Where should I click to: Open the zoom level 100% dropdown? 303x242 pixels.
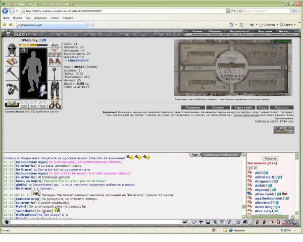click(x=295, y=230)
